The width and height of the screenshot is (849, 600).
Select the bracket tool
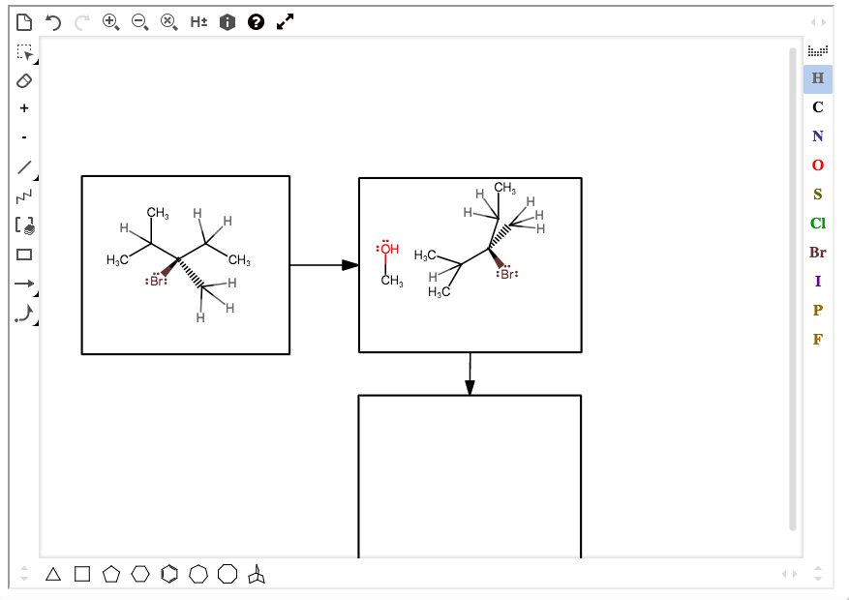(24, 225)
